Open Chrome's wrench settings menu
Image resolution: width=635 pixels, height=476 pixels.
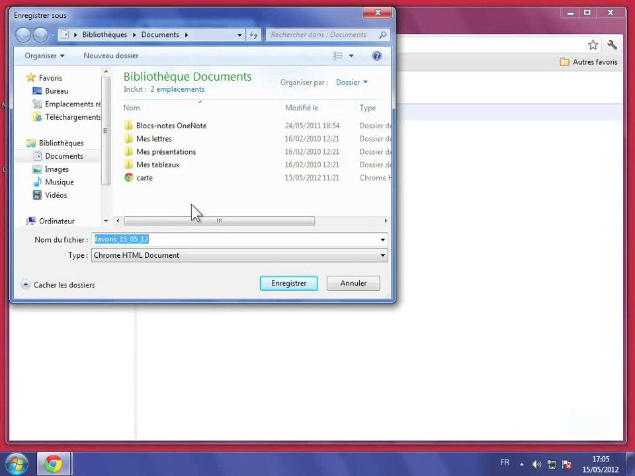coord(612,45)
